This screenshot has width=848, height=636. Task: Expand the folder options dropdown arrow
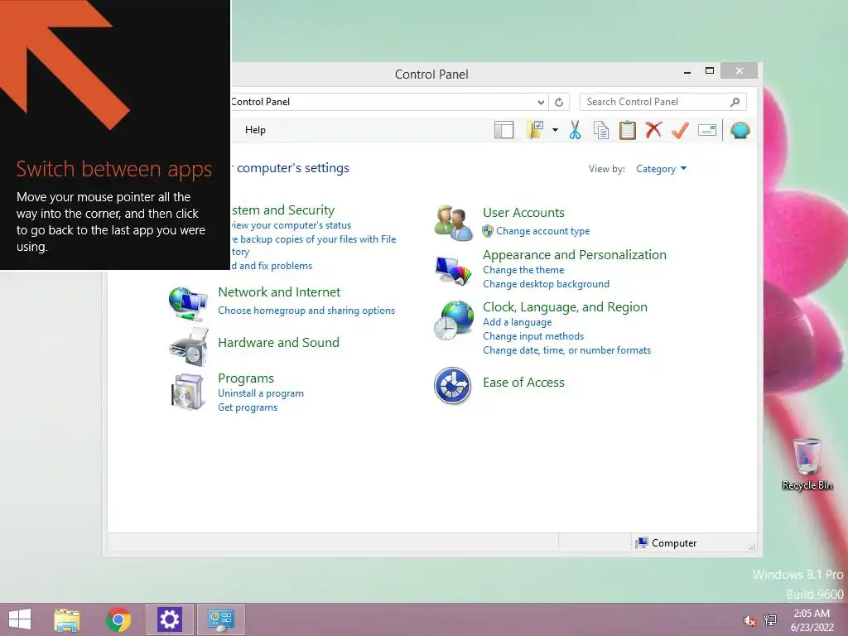(x=555, y=130)
